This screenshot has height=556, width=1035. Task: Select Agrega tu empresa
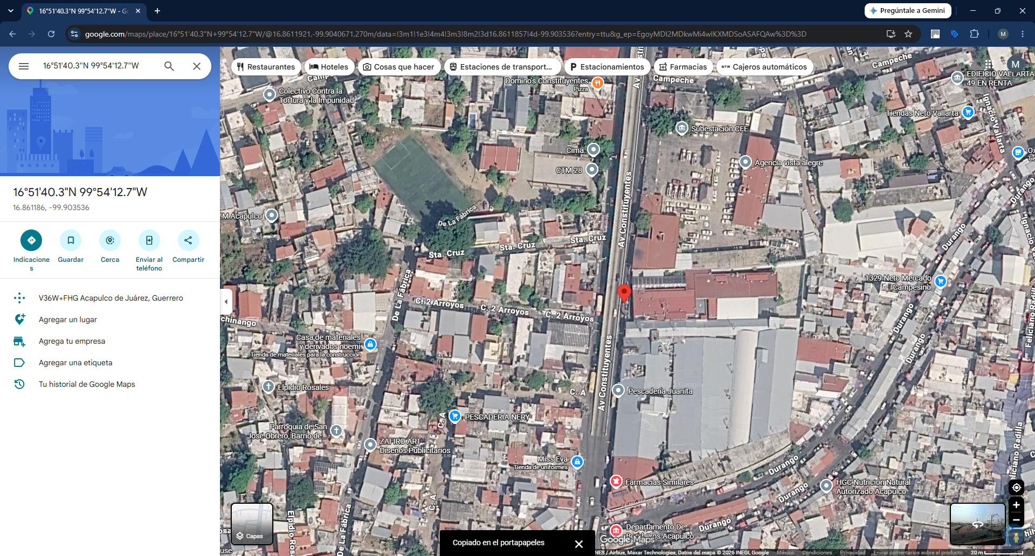[x=110, y=341]
